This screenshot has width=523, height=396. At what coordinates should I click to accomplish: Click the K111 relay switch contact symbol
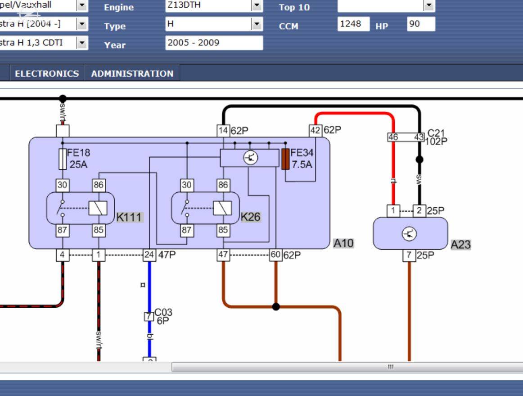(x=61, y=208)
